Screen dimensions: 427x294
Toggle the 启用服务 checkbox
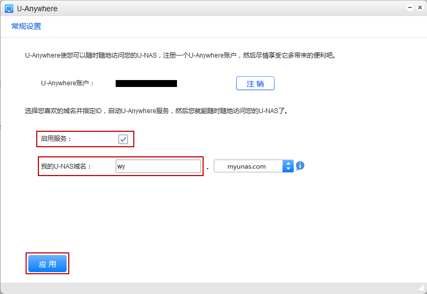click(123, 139)
